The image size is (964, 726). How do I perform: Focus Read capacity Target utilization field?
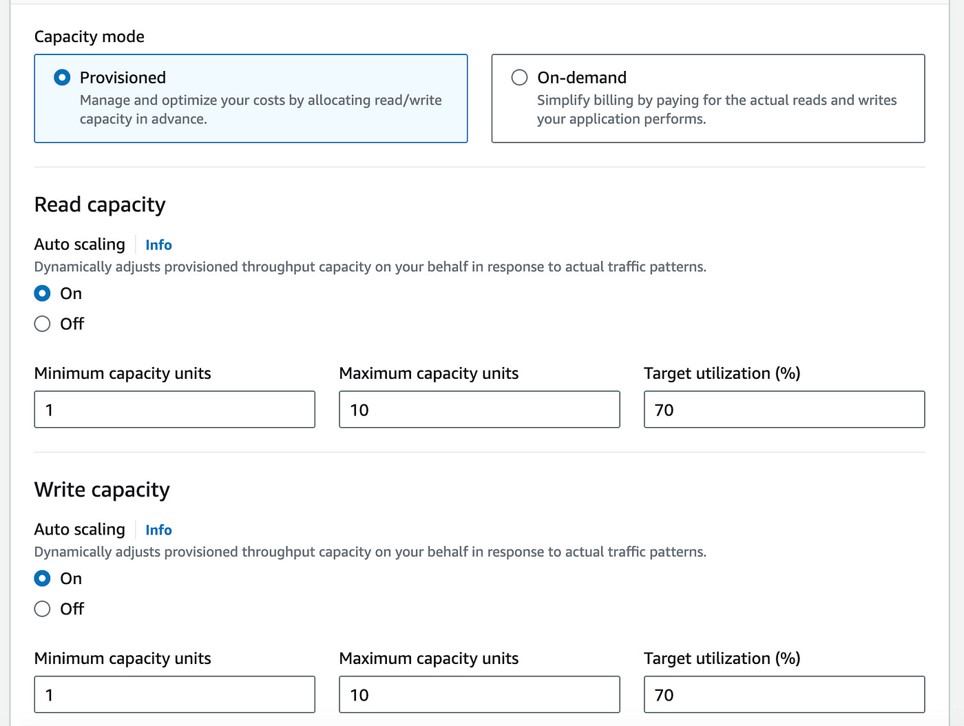point(784,410)
